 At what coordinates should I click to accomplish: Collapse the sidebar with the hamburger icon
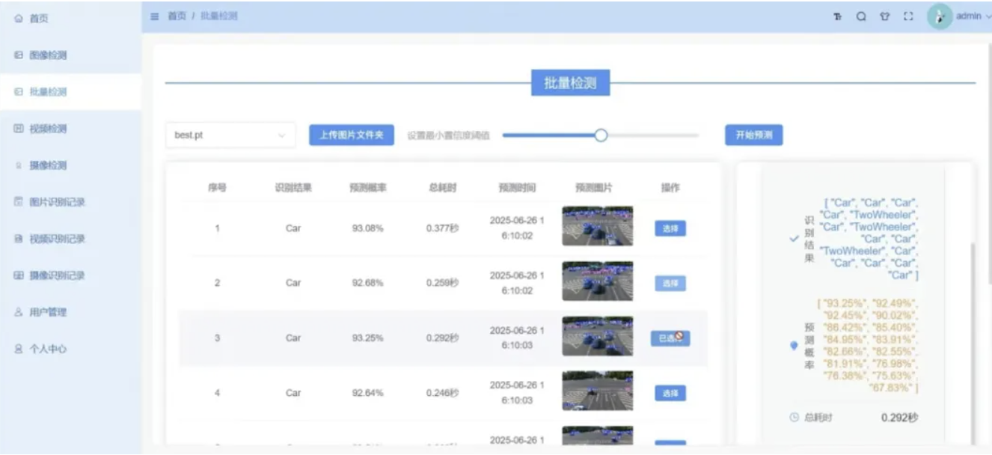[x=155, y=16]
